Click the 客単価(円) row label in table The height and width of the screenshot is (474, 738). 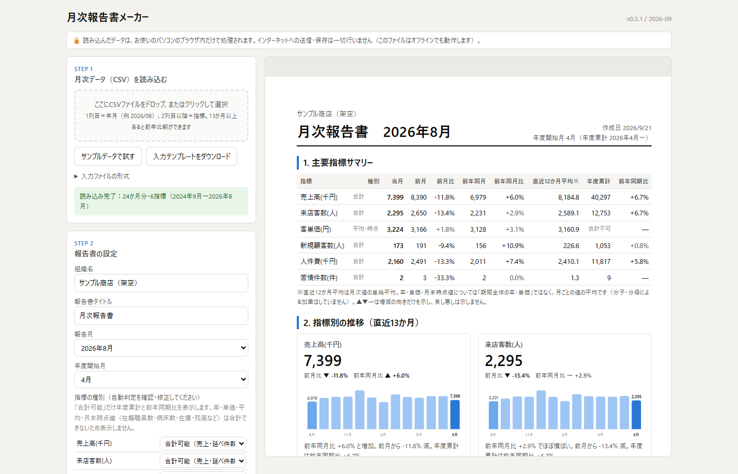coord(316,230)
